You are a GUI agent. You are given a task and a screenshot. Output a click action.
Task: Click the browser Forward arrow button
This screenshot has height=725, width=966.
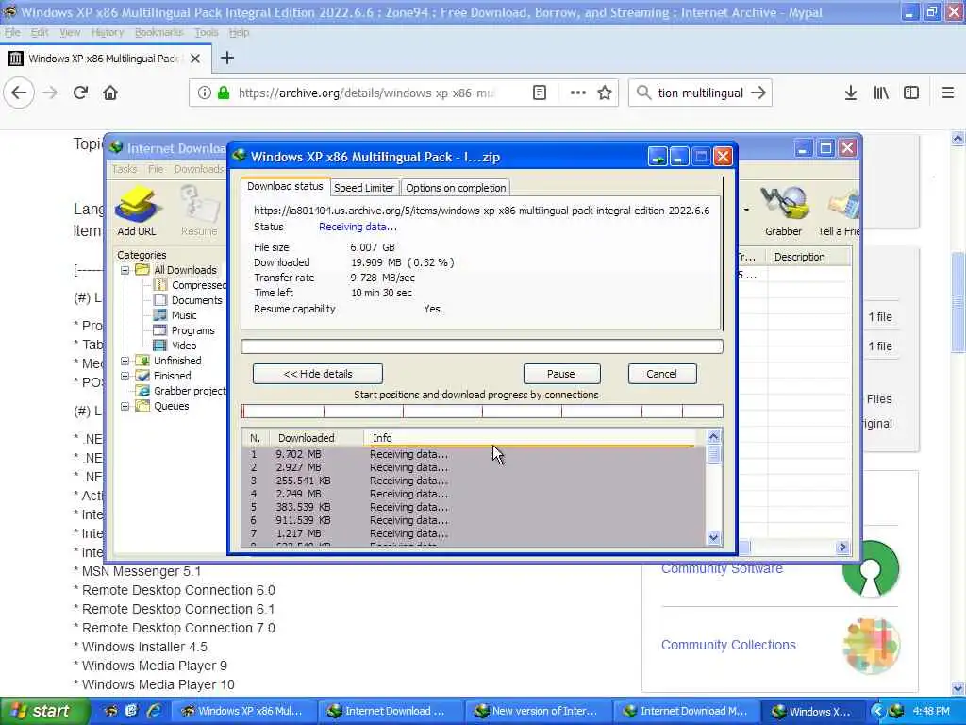[50, 93]
